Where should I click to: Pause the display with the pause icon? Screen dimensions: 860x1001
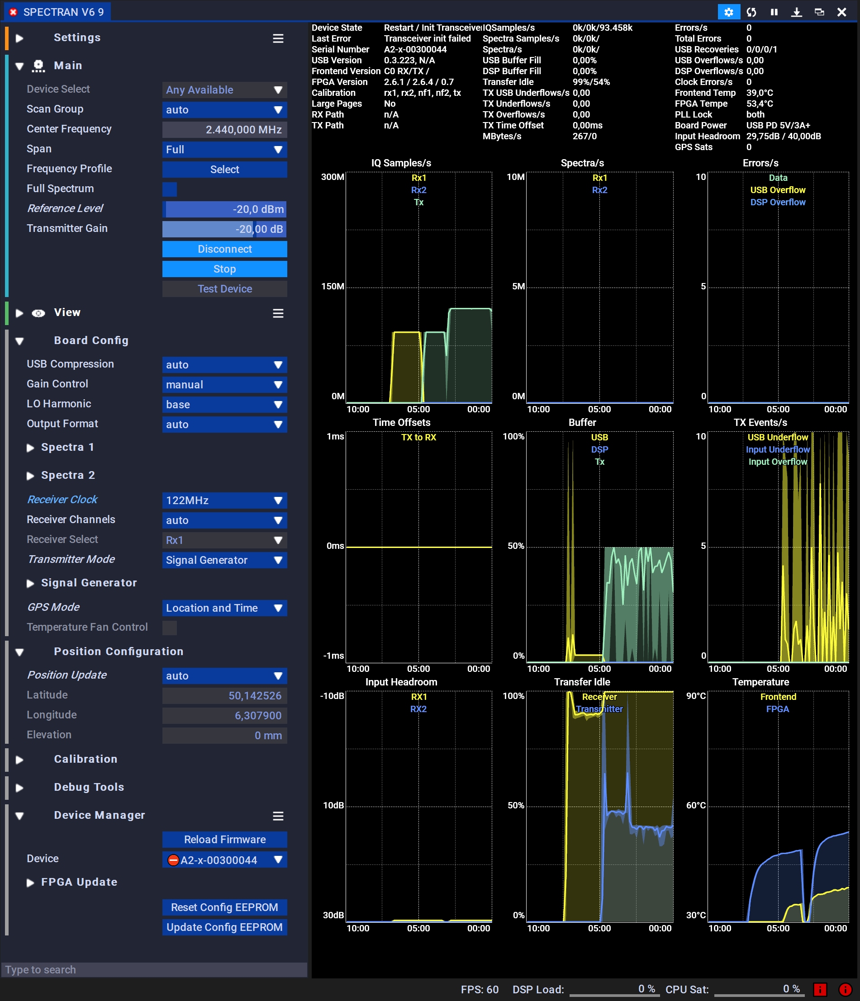click(774, 12)
